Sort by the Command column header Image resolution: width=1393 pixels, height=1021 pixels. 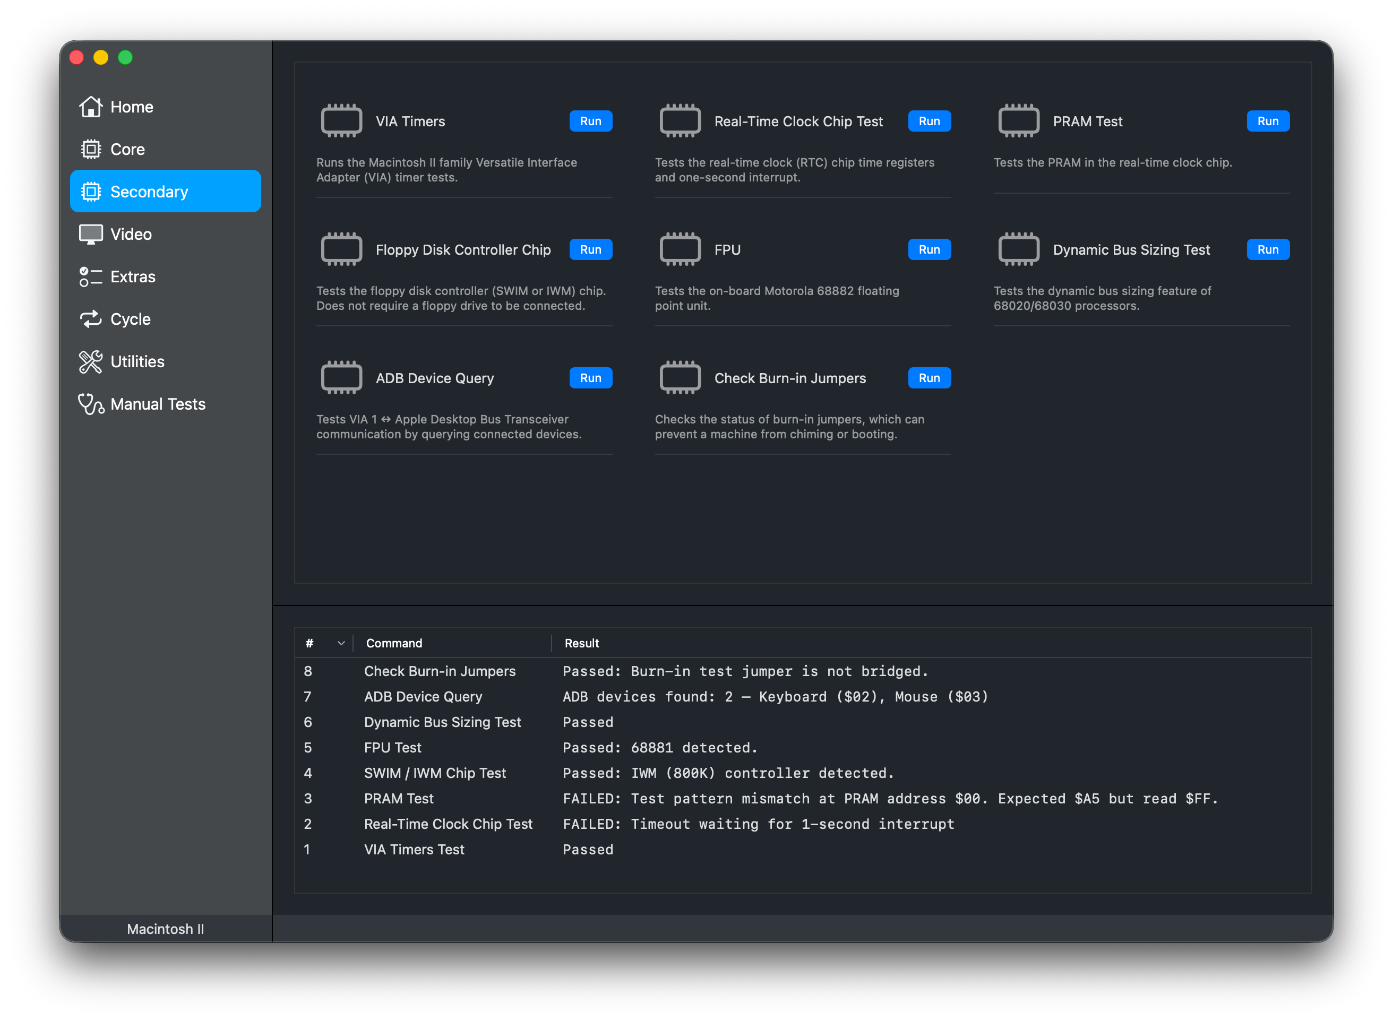[394, 643]
